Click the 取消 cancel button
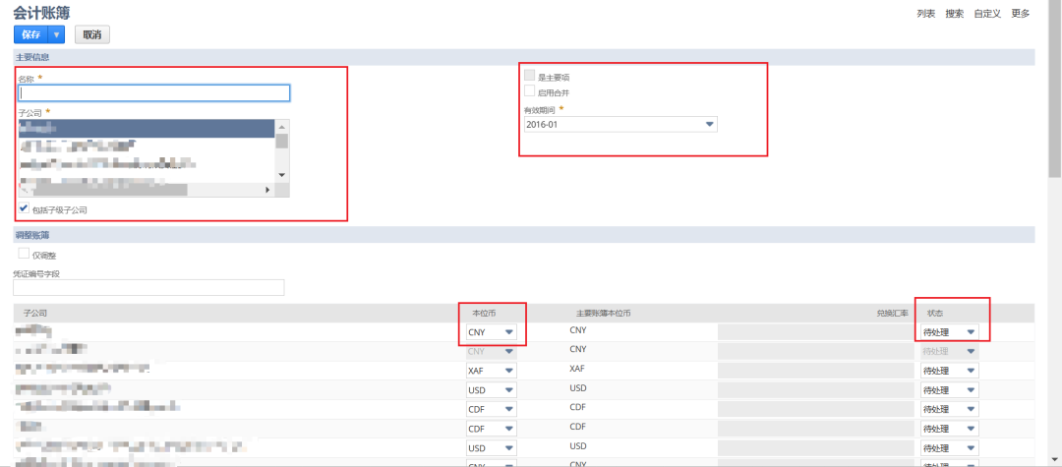Screen dimensions: 1062x467 click(x=92, y=34)
